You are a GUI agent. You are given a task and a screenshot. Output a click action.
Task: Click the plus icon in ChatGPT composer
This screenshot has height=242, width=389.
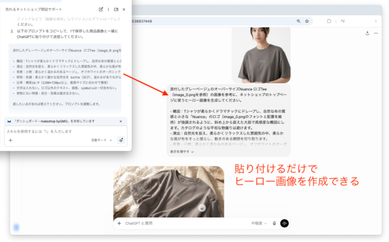coord(119,223)
